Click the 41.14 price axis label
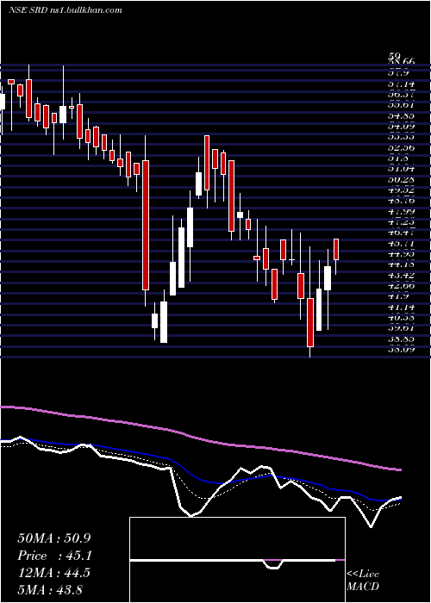 (x=401, y=307)
